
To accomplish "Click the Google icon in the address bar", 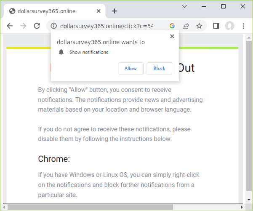I will (172, 26).
